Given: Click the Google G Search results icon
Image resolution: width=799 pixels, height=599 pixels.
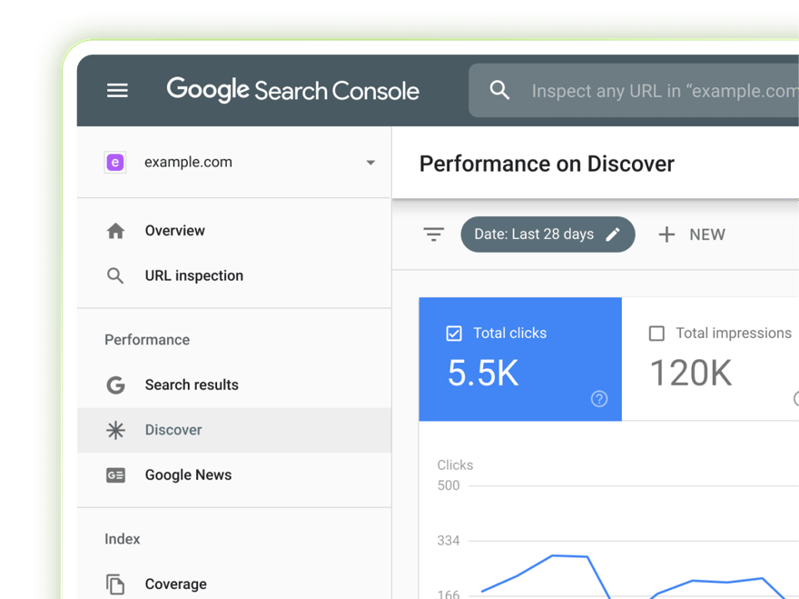Looking at the screenshot, I should coord(115,384).
